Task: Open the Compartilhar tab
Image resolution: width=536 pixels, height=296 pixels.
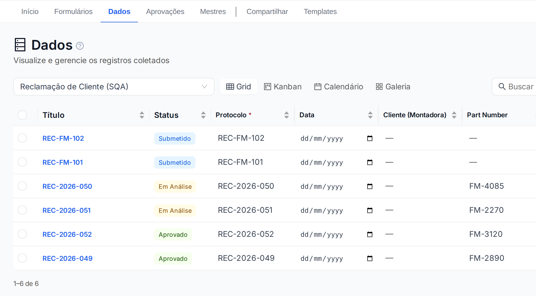Action: pos(267,11)
